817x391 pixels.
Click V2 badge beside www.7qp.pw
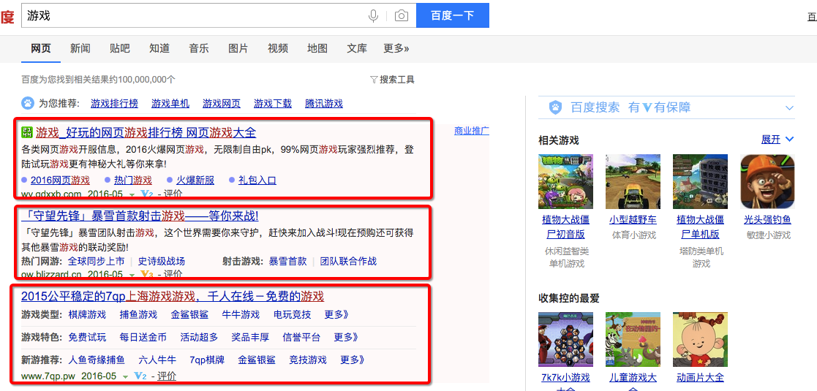pos(140,376)
